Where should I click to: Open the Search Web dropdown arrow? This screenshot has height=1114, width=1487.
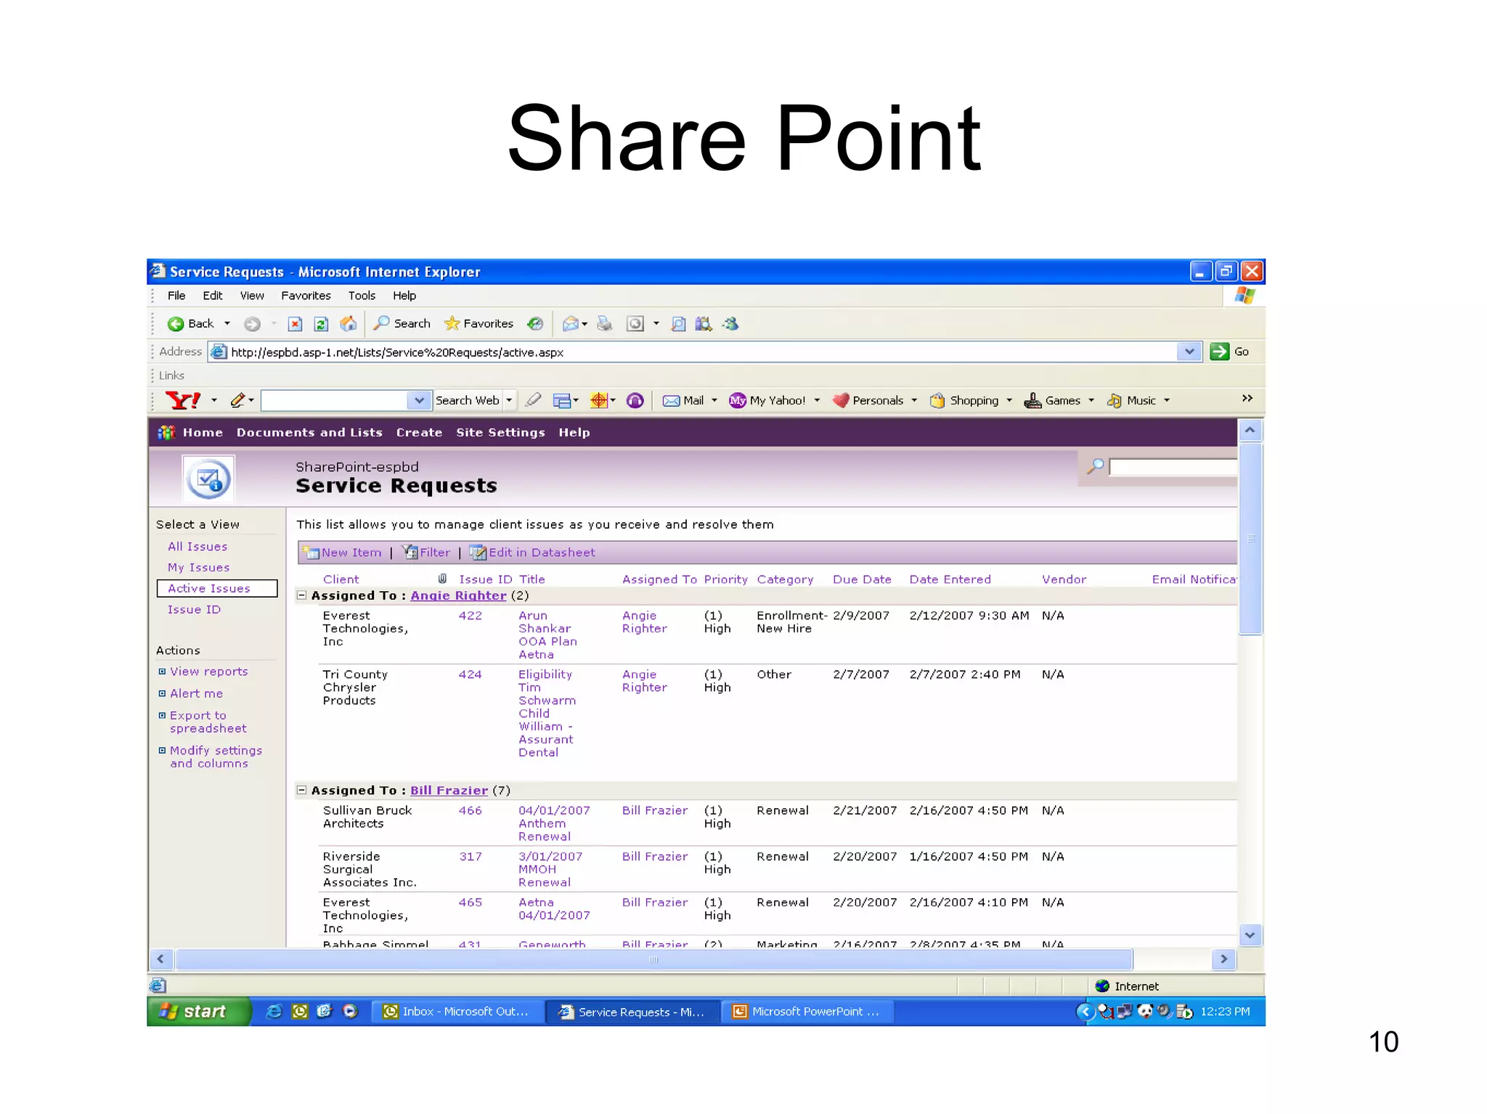coord(509,400)
